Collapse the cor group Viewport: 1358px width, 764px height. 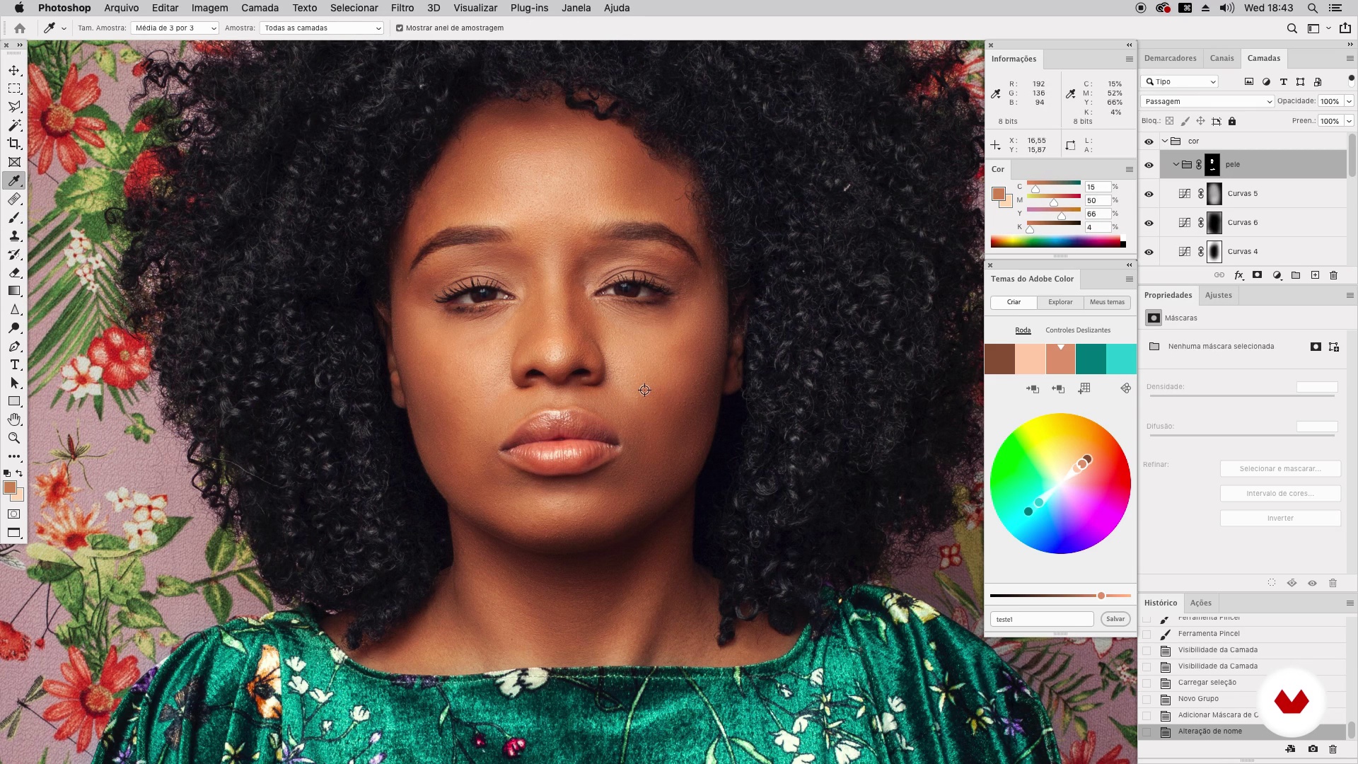click(1165, 141)
